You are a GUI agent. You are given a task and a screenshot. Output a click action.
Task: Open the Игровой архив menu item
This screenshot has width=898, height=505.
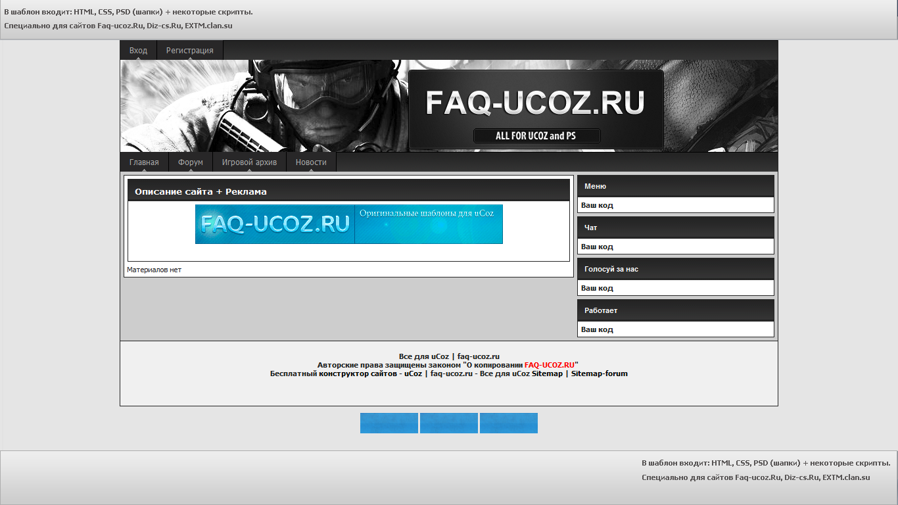[x=249, y=162]
